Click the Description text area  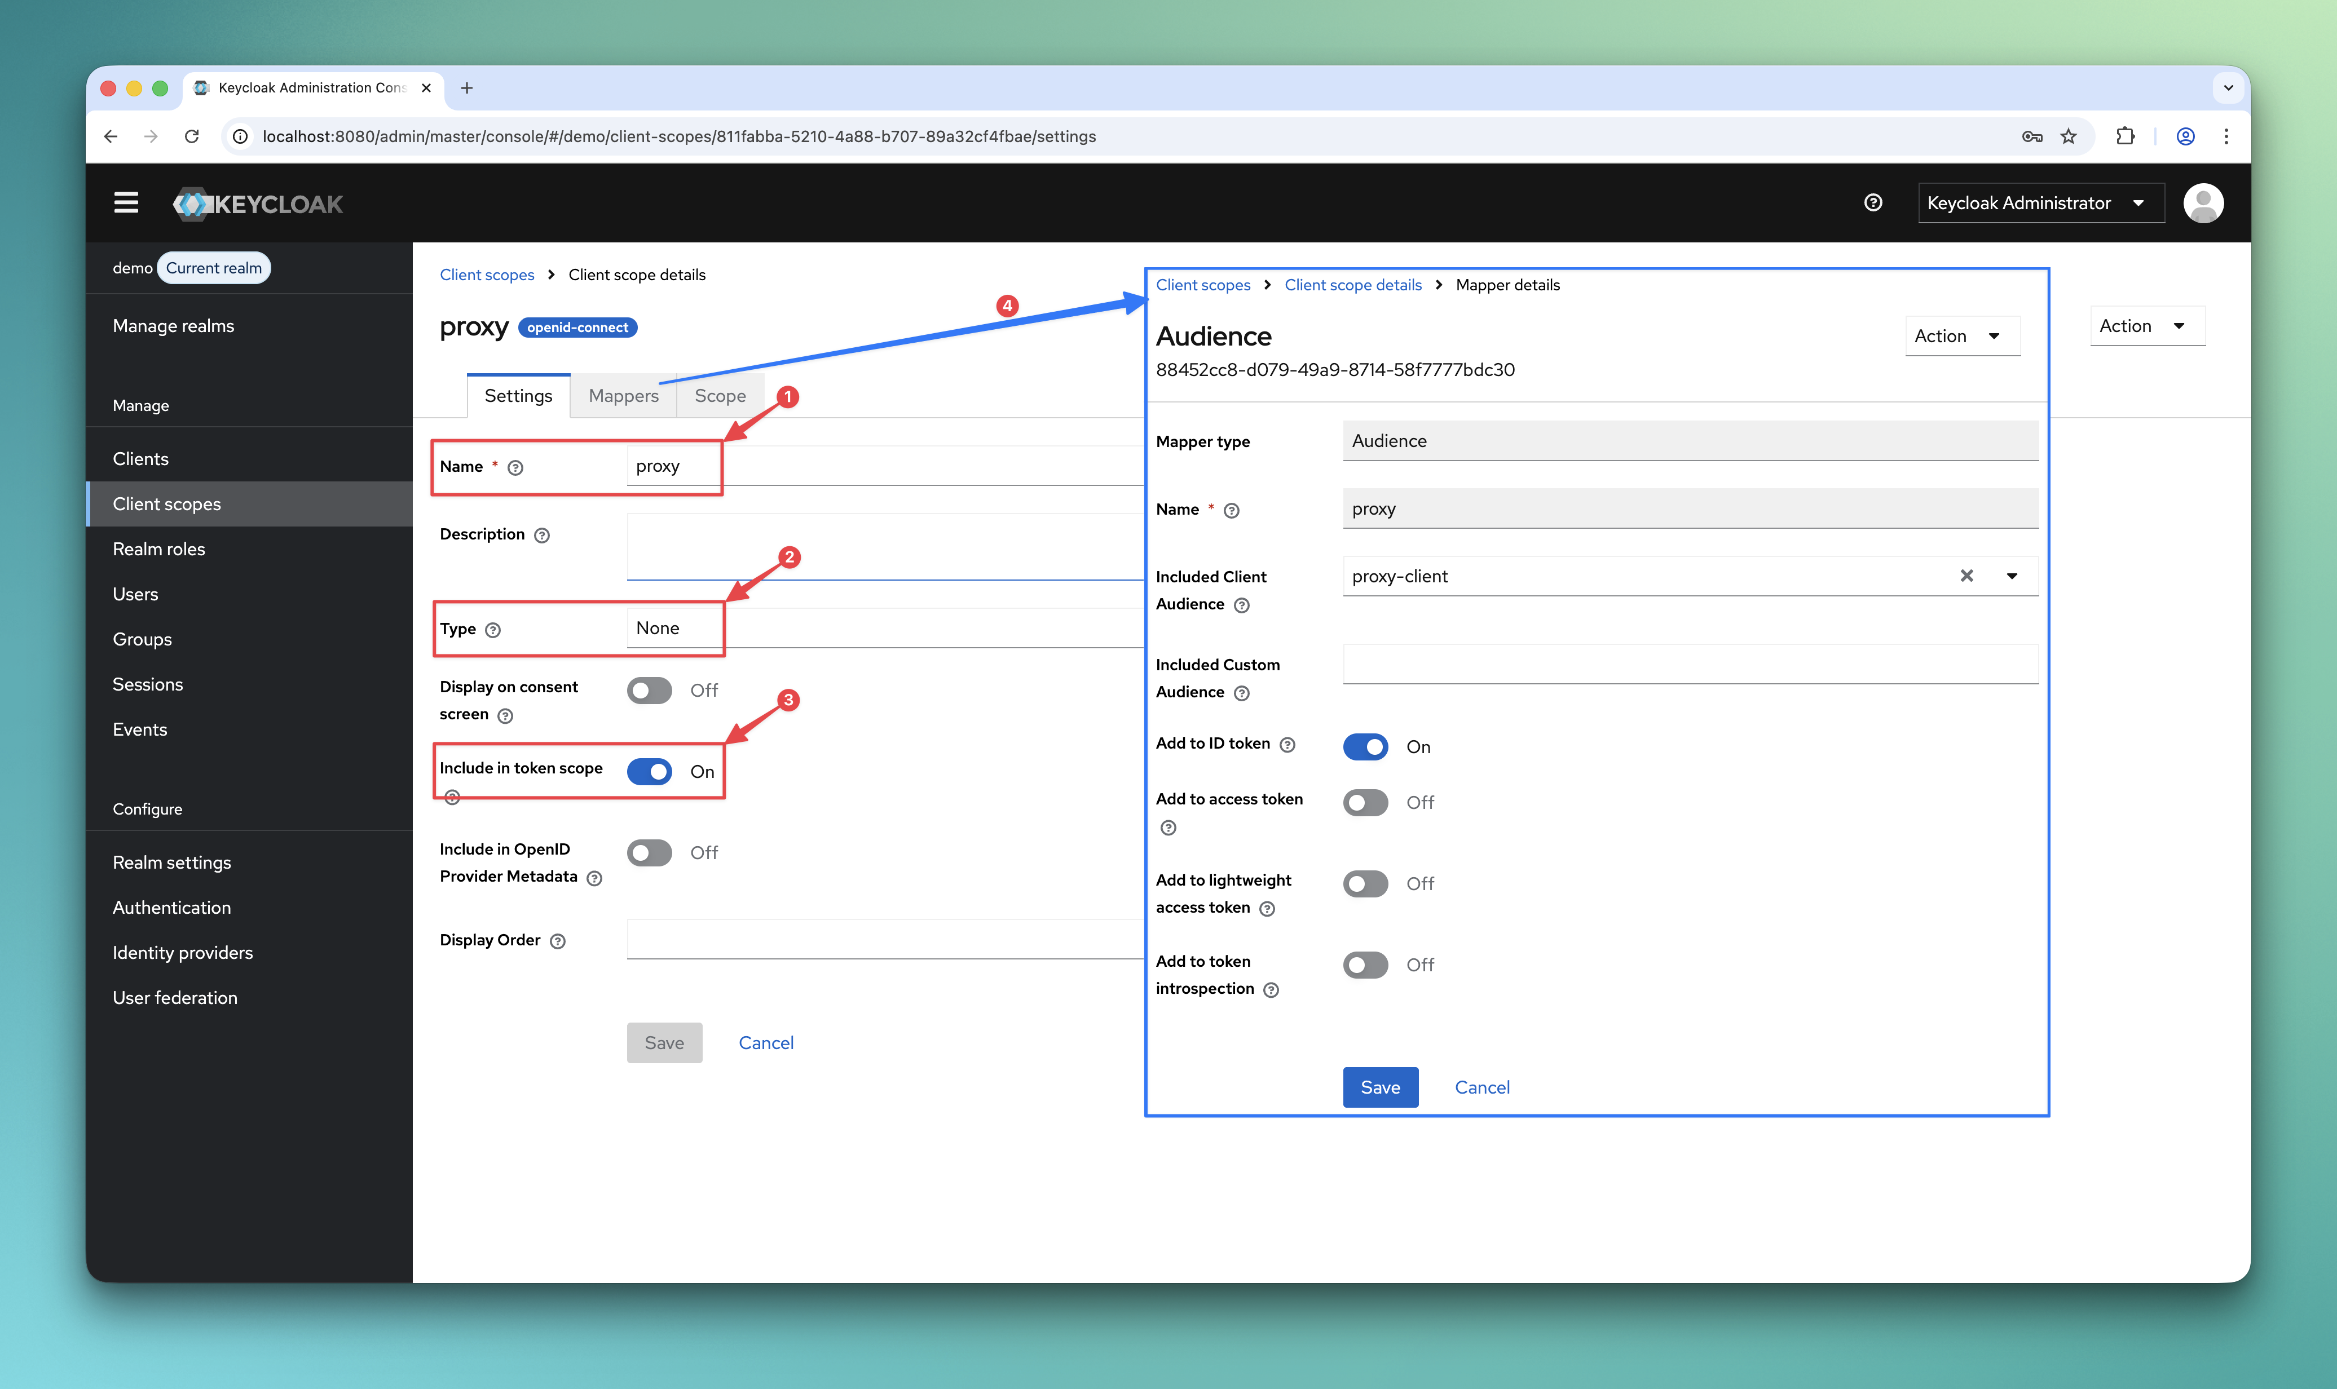tap(885, 547)
